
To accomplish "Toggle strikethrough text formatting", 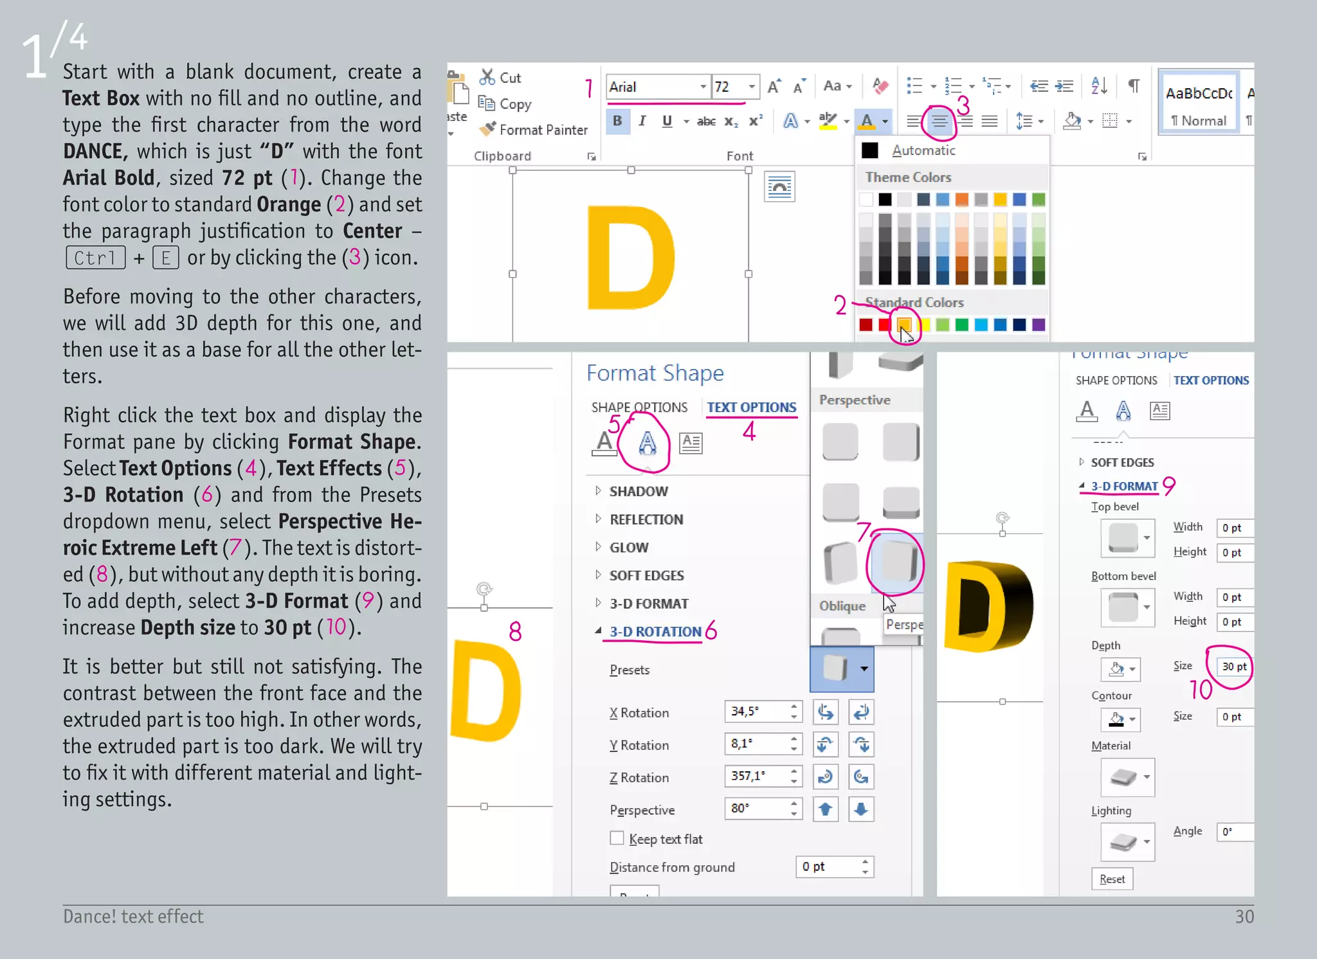I will (x=705, y=121).
